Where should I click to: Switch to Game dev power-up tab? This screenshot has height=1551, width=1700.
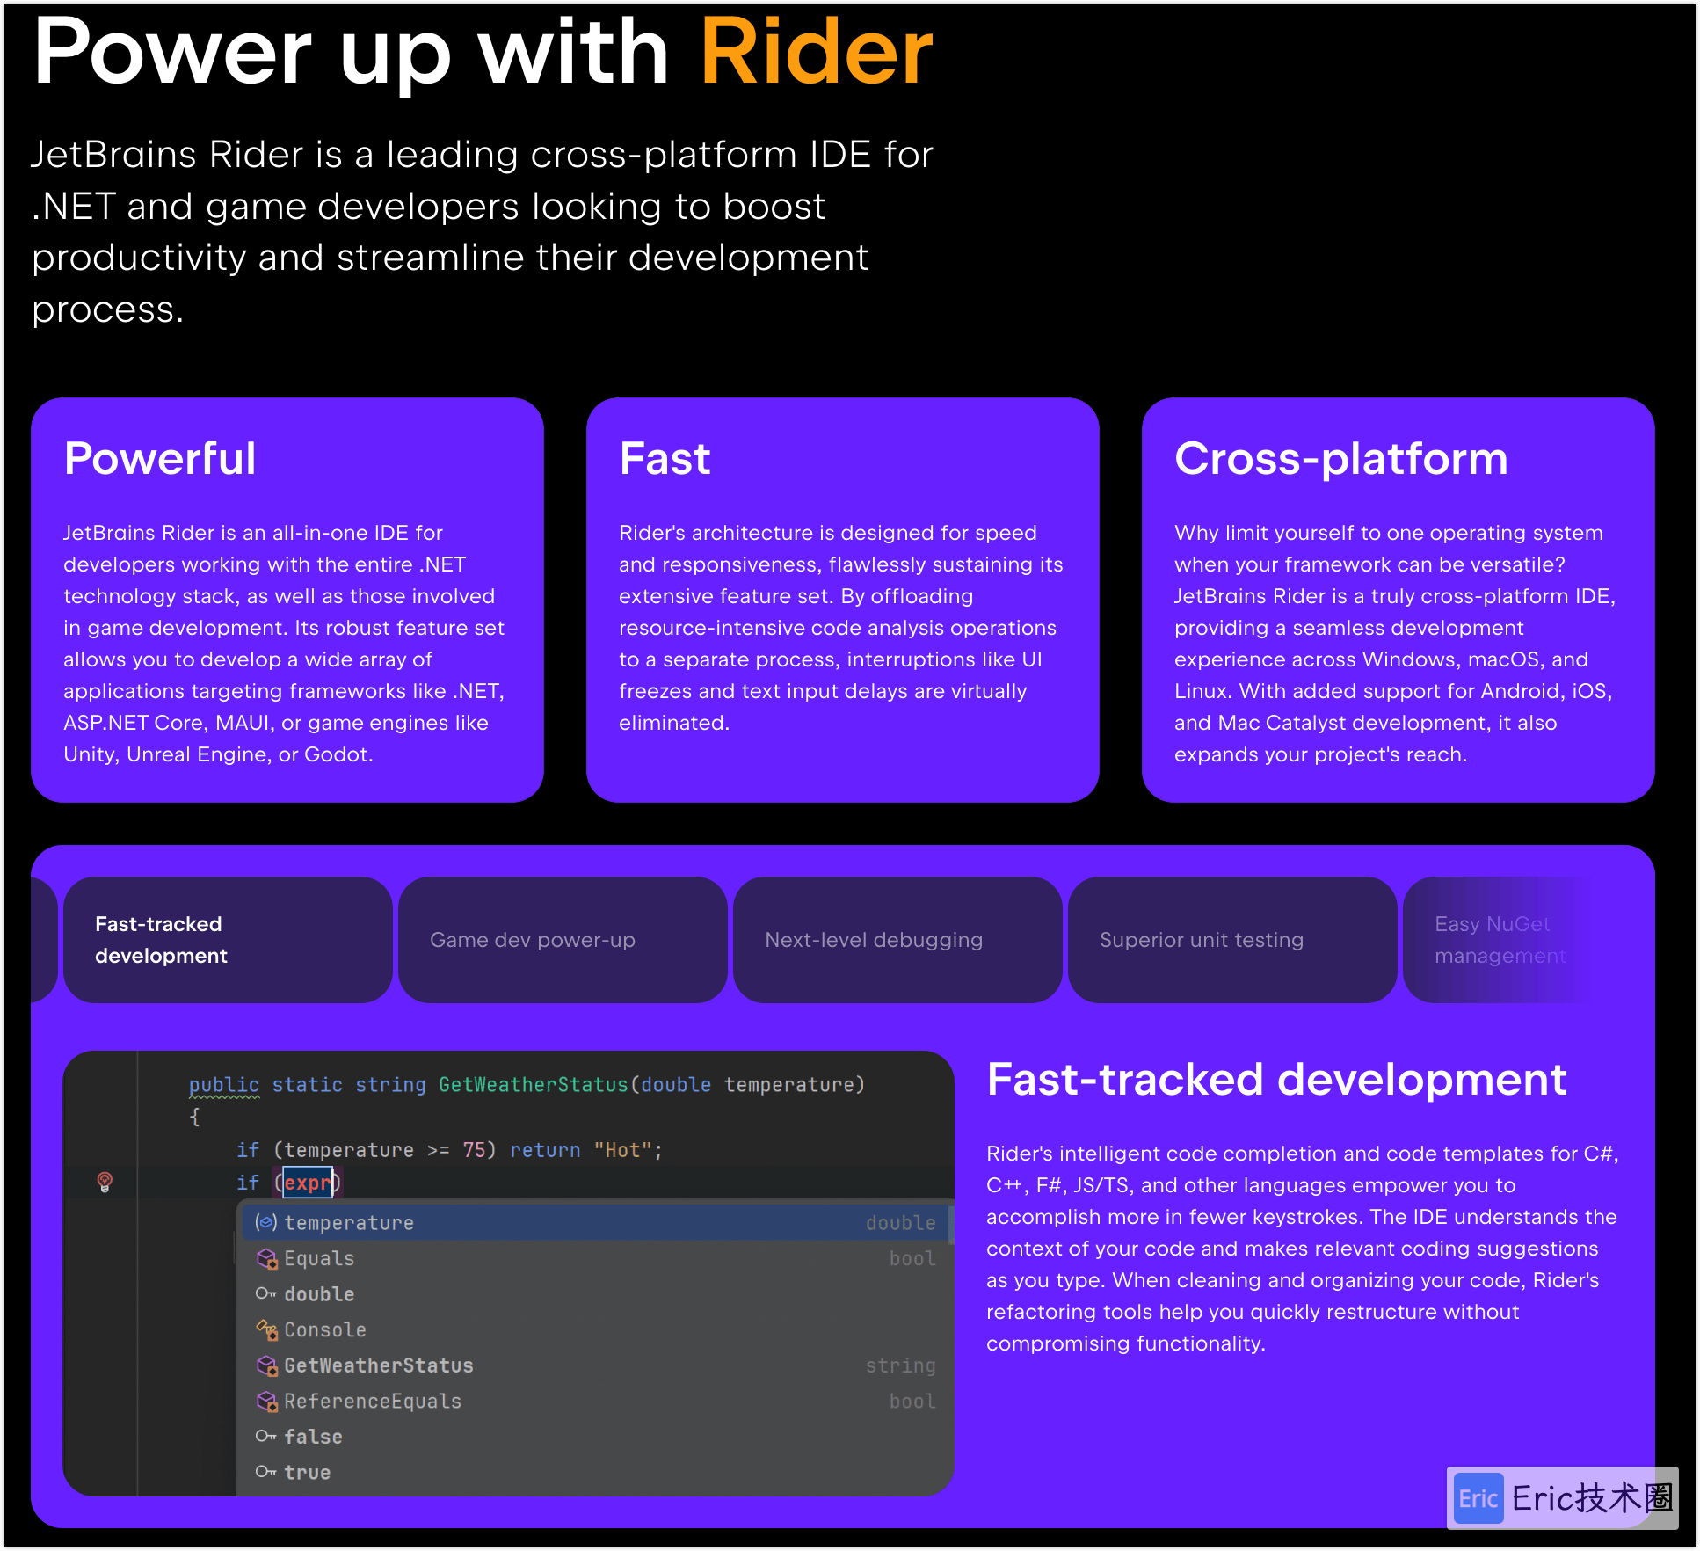[563, 939]
